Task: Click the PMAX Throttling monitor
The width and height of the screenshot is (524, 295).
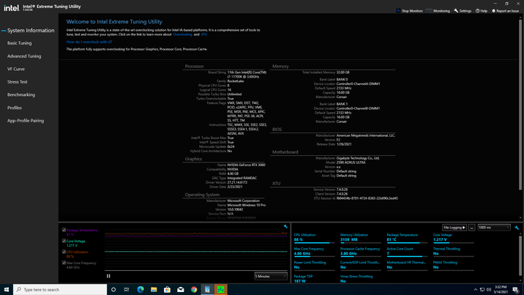Action: (453, 265)
